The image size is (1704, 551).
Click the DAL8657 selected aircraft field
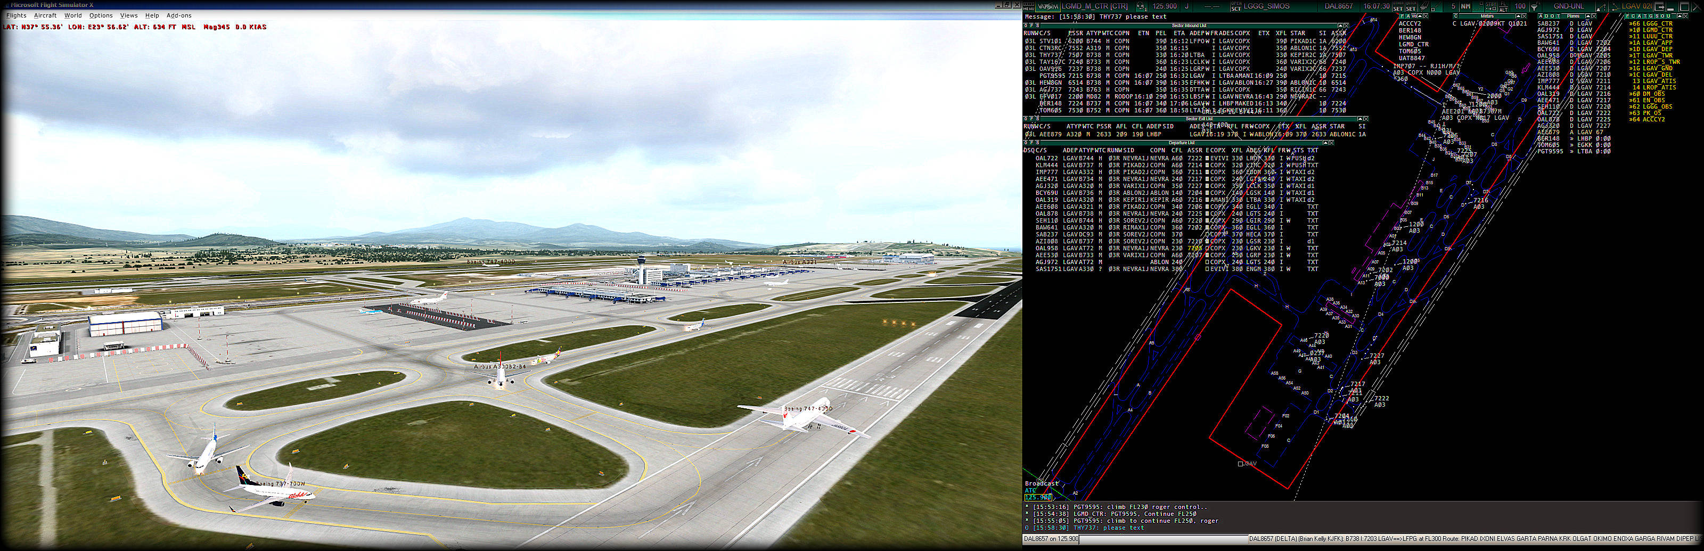click(1339, 6)
